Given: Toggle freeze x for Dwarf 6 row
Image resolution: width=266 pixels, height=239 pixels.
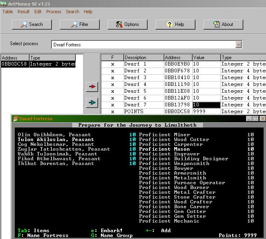Looking at the screenshot, I should point(112,98).
